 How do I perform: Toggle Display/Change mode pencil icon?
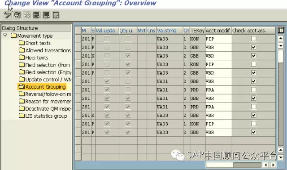click(x=8, y=15)
